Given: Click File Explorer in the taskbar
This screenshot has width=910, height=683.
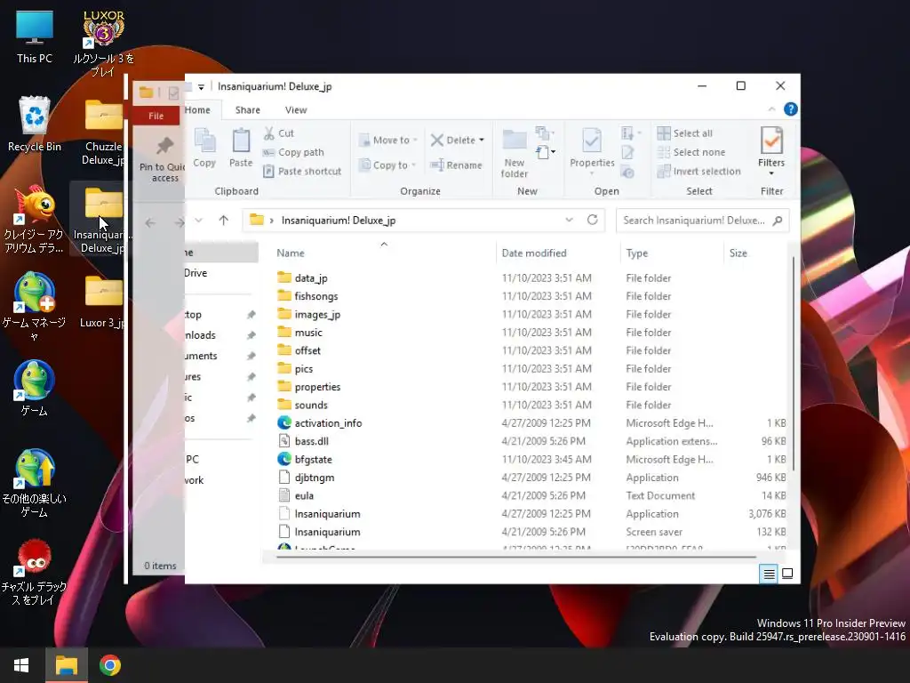Looking at the screenshot, I should point(66,665).
